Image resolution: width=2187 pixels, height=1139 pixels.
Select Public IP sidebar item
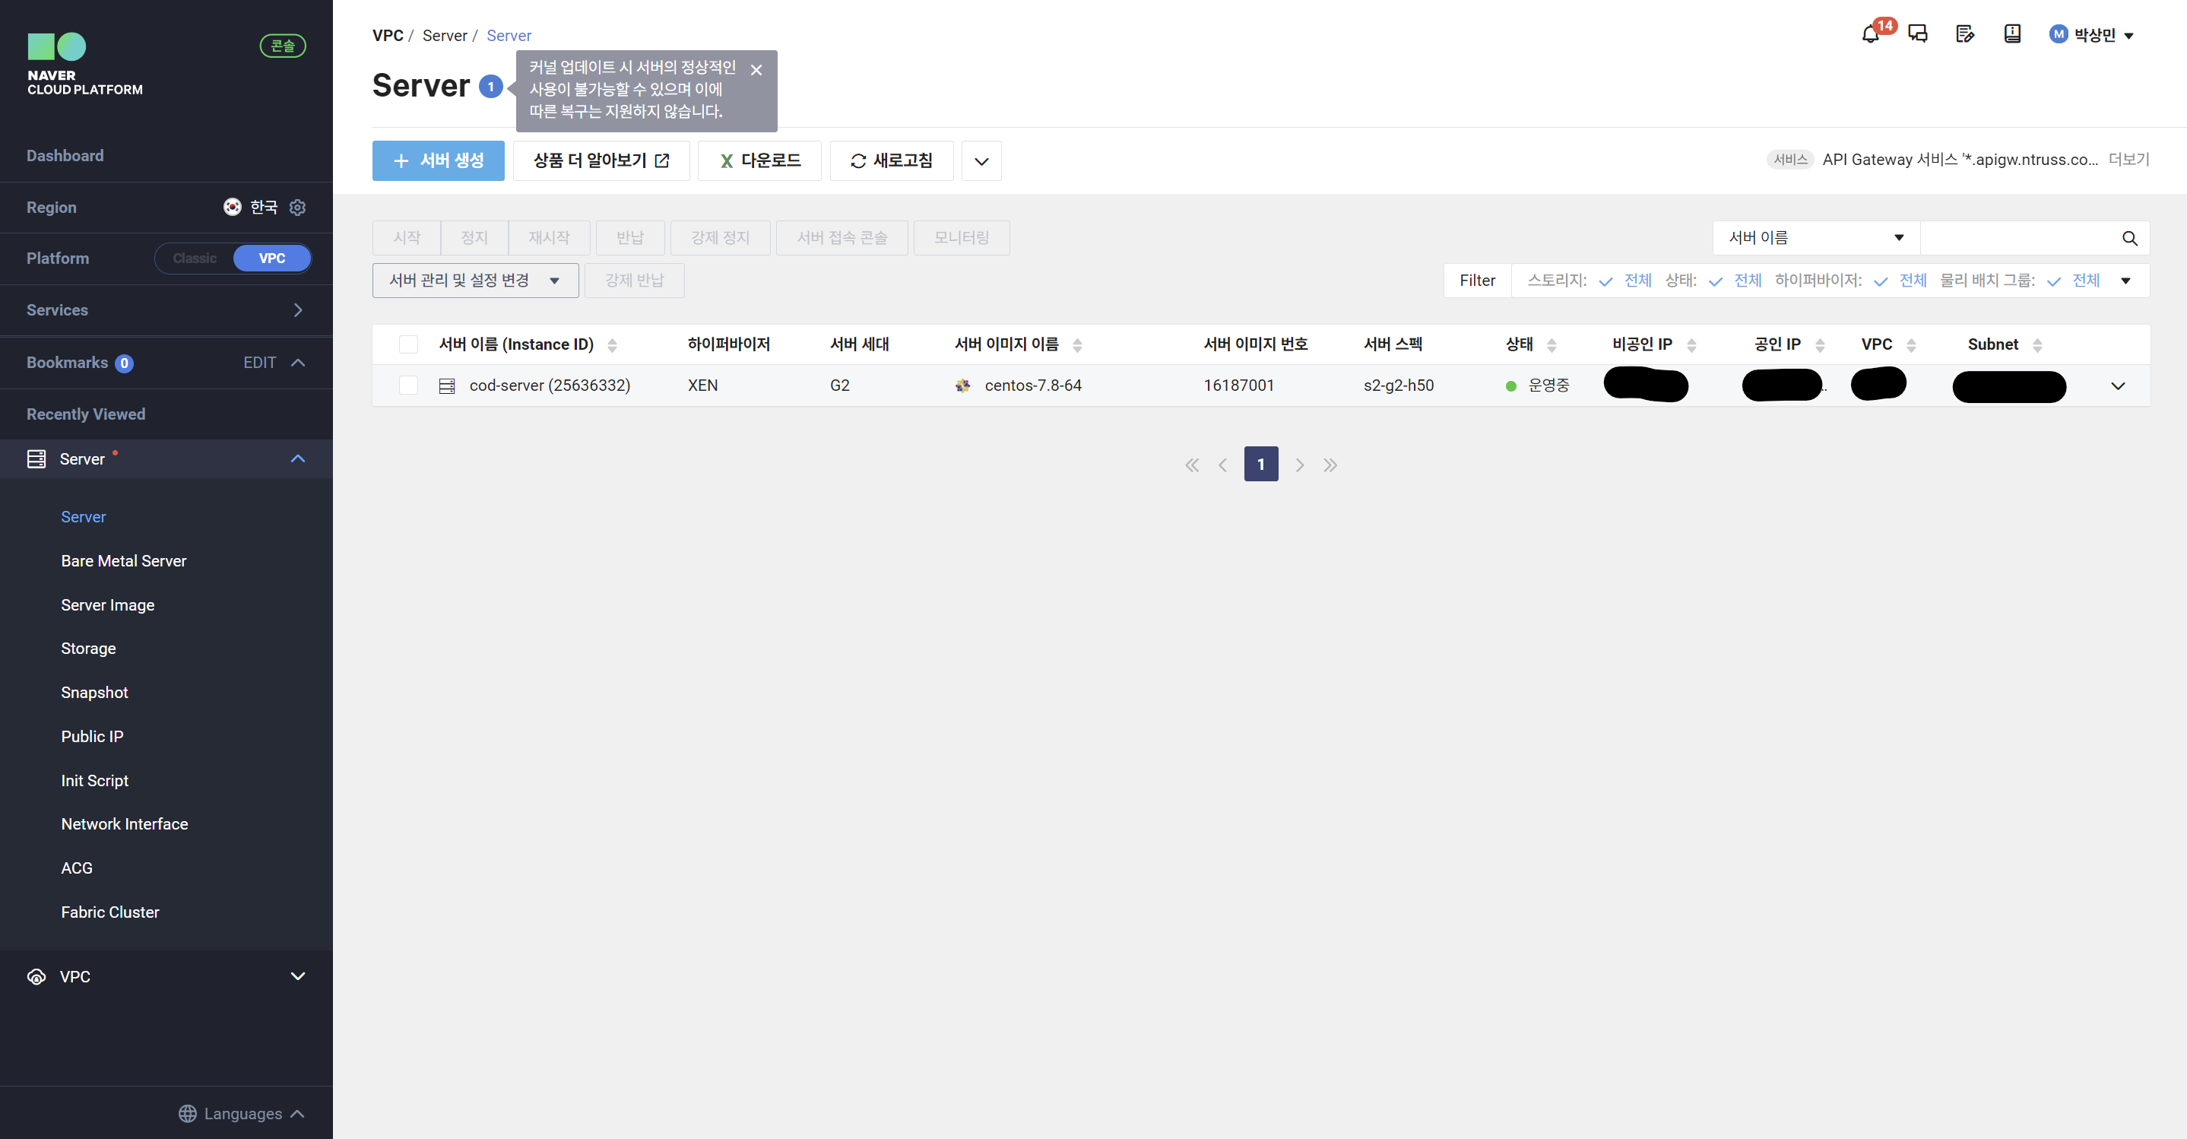click(x=92, y=737)
